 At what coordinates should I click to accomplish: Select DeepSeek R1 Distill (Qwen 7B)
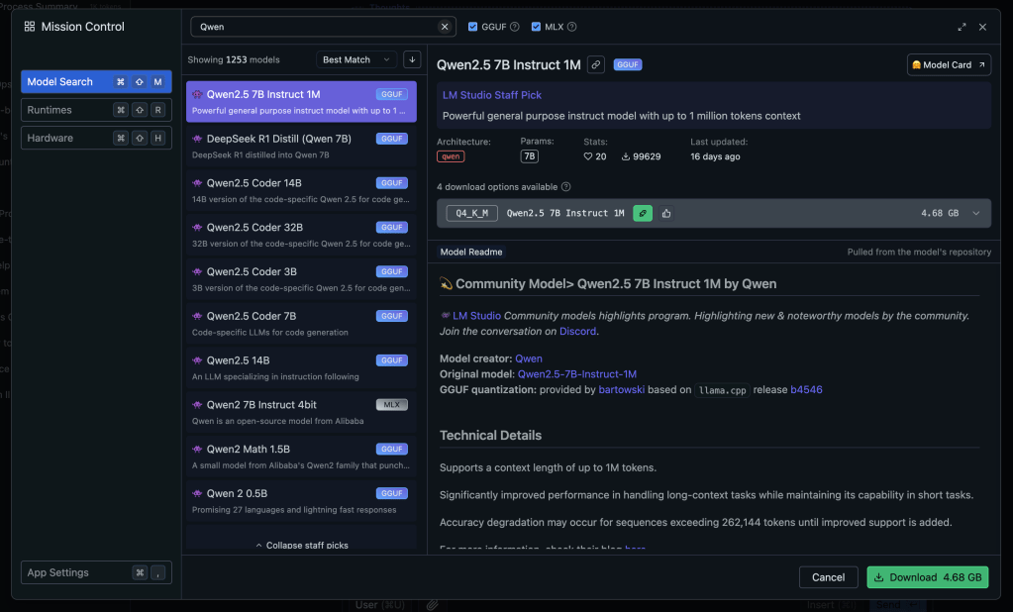(301, 146)
